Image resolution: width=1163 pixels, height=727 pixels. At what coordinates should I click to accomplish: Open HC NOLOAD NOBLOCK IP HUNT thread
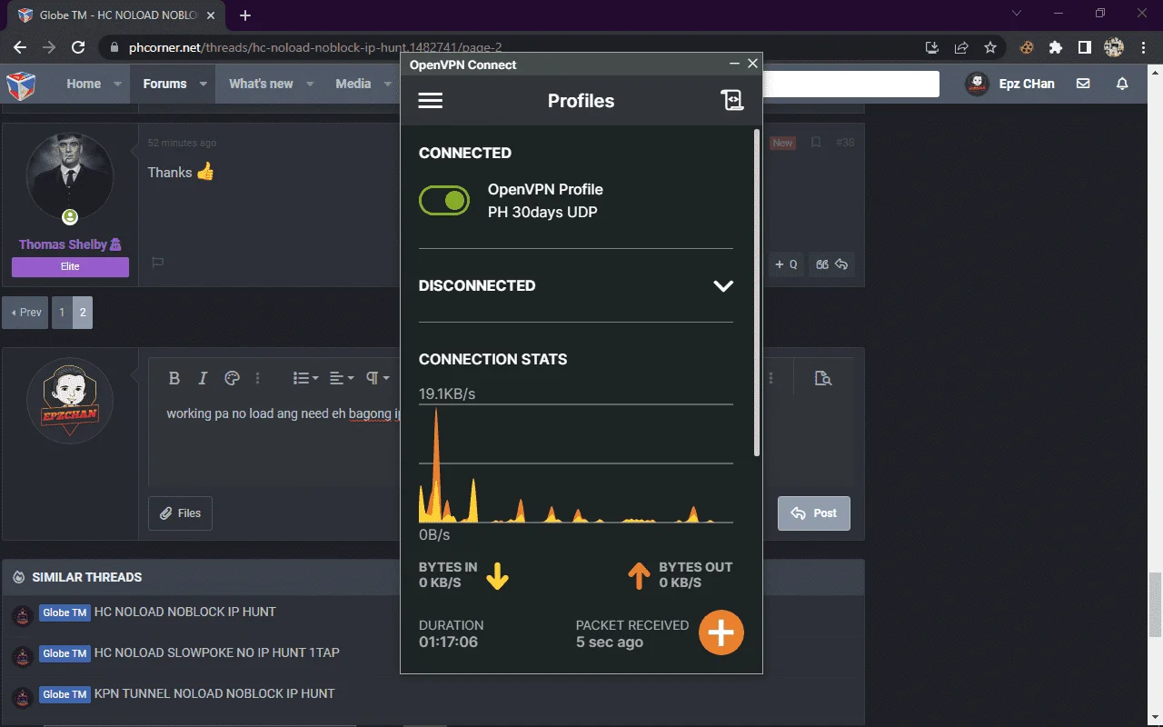pos(185,612)
